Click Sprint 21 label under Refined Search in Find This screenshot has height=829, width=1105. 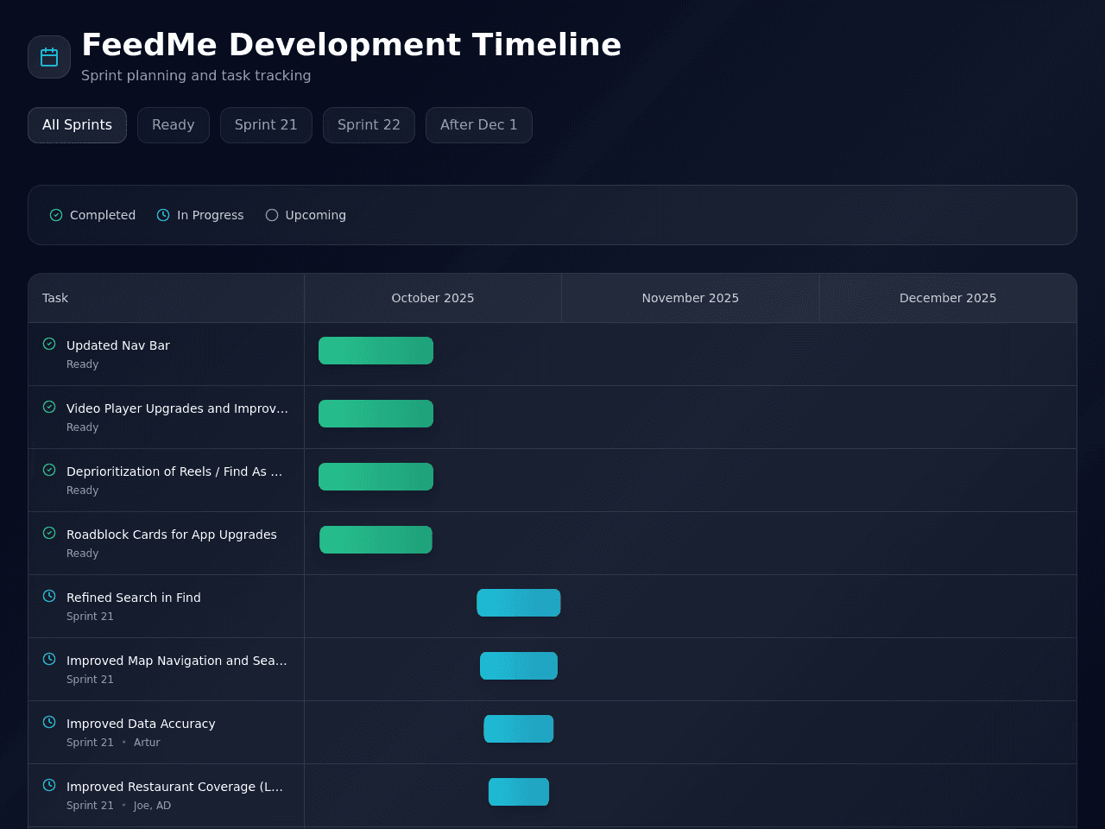coord(90,617)
